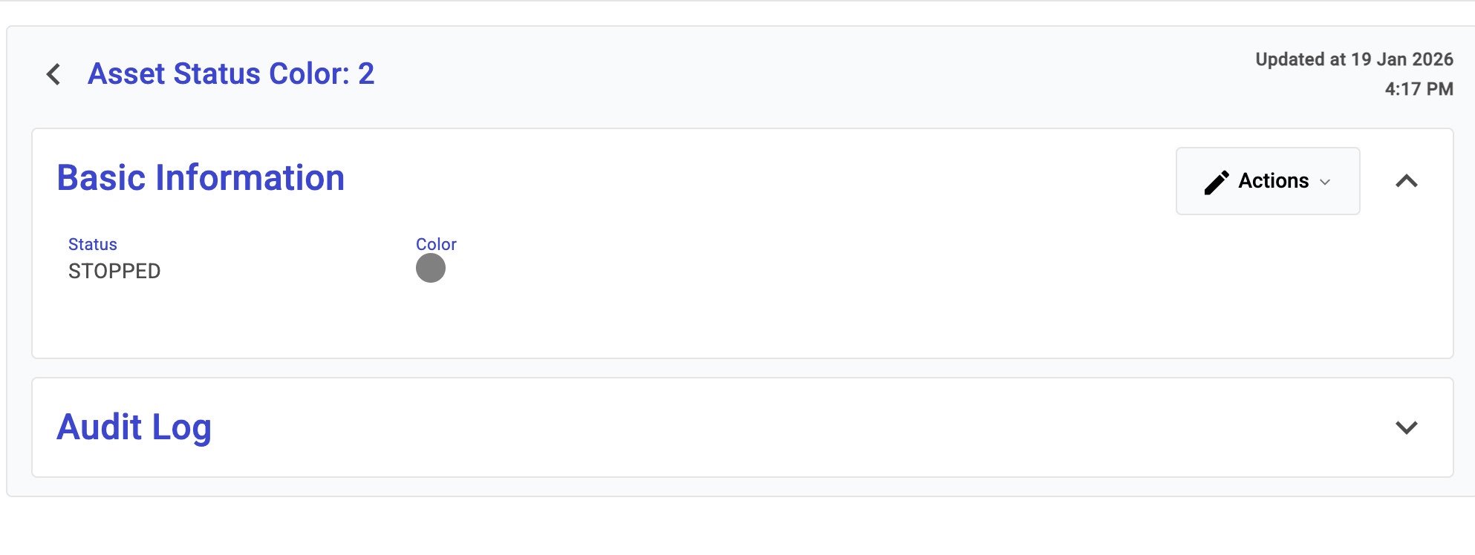Select the Status field label
The width and height of the screenshot is (1475, 555).
pos(93,244)
